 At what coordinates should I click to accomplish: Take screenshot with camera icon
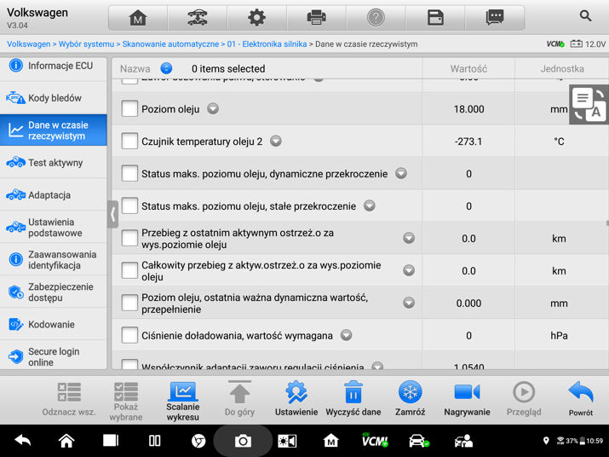243,441
